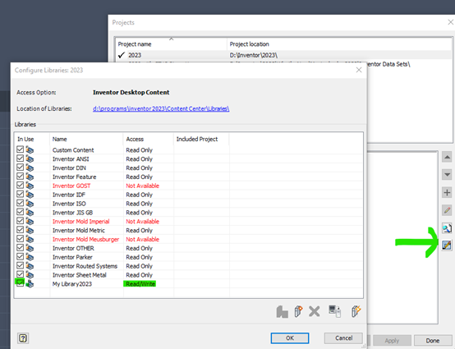Click the library icon in Inventor Feature row

click(30, 177)
